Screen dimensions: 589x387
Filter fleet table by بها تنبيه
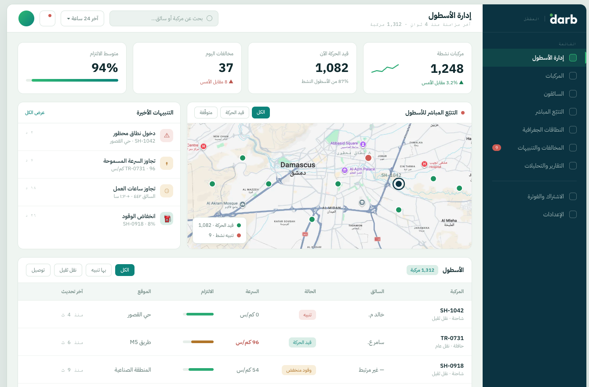[98, 270]
